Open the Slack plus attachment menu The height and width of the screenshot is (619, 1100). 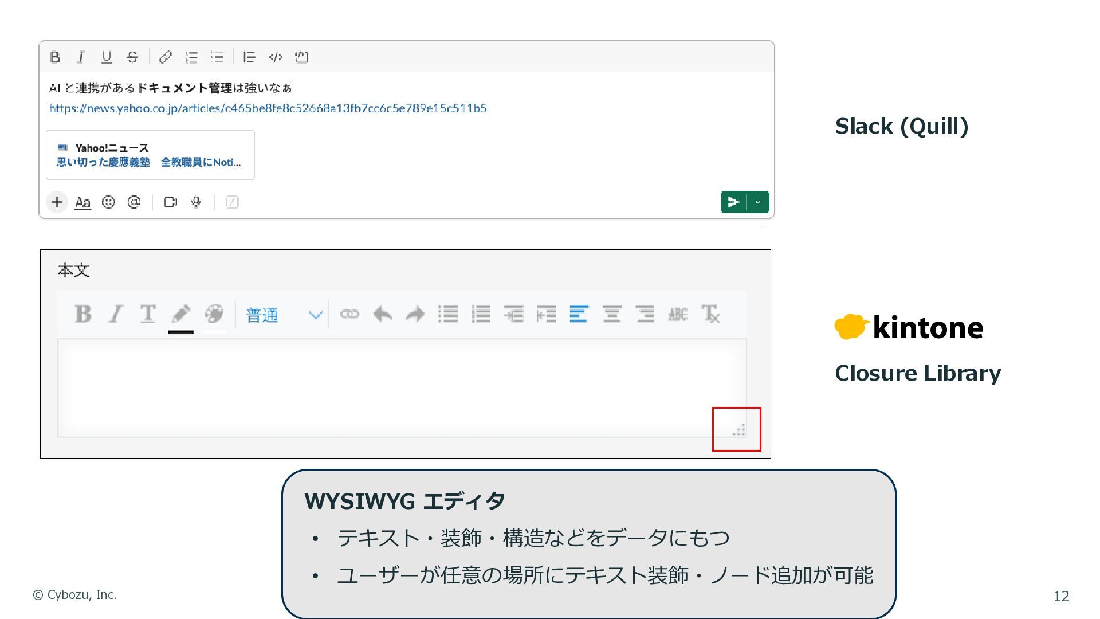57,202
